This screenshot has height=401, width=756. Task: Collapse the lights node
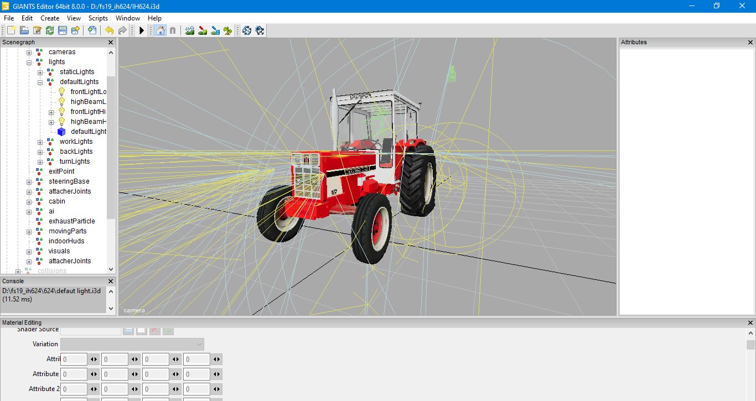coord(29,62)
